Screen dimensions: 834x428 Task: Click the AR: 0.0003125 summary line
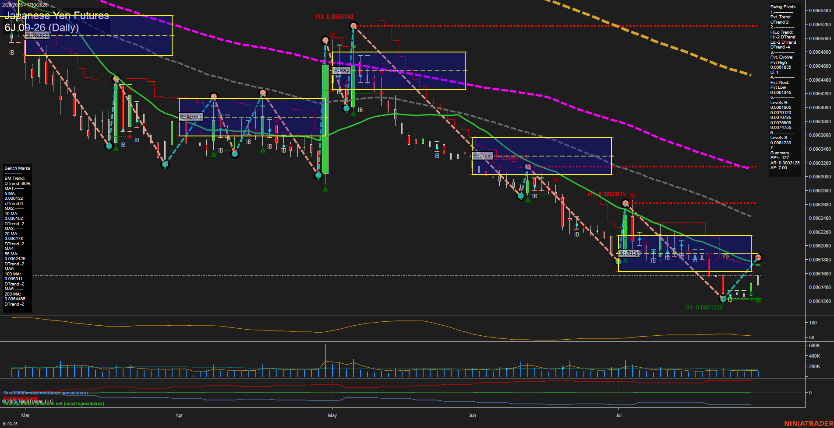[785, 163]
